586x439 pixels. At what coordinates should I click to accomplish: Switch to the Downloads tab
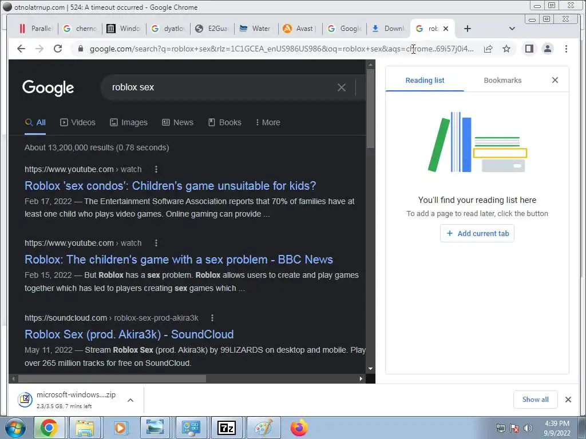point(389,29)
